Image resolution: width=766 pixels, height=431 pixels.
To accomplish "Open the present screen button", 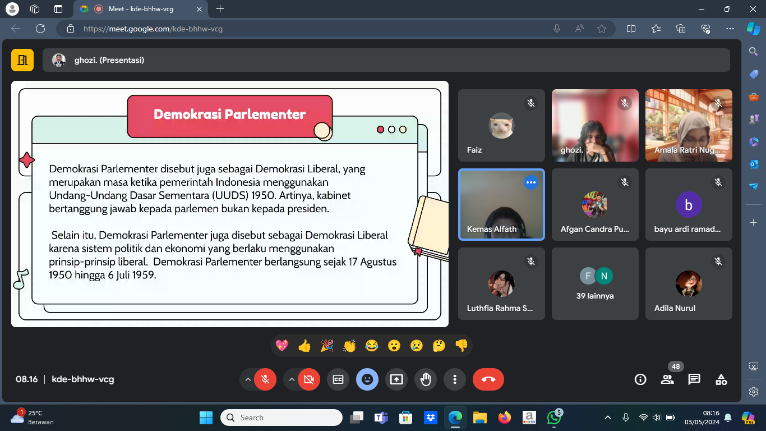I will 396,379.
